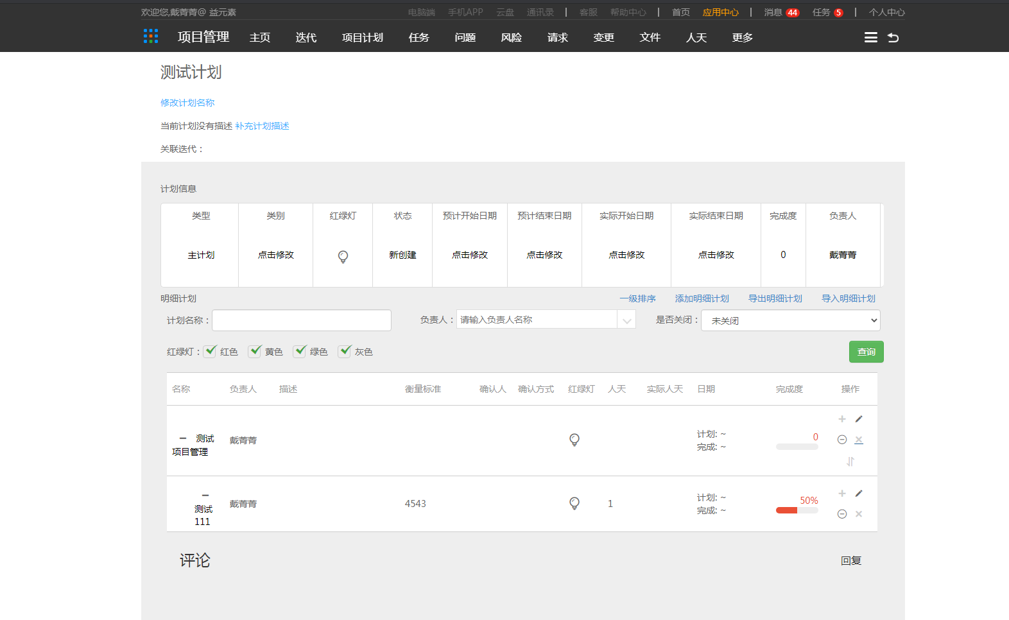
Task: Click the 修改计划名称 link
Action: pos(187,103)
